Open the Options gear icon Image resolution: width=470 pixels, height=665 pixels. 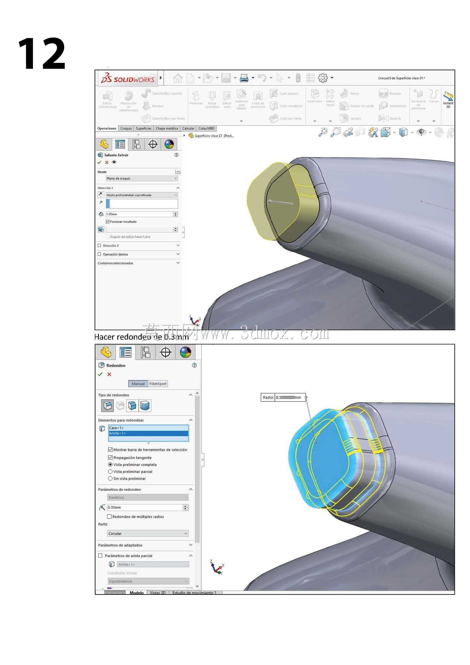[x=323, y=78]
